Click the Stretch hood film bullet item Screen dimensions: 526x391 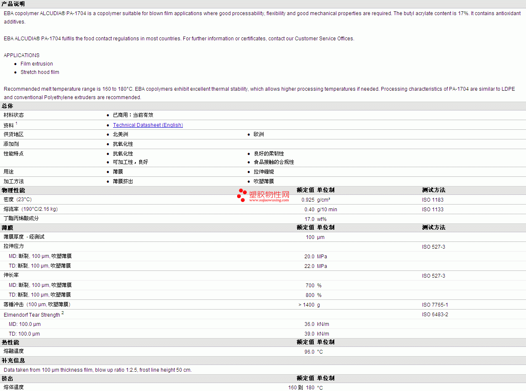40,72
